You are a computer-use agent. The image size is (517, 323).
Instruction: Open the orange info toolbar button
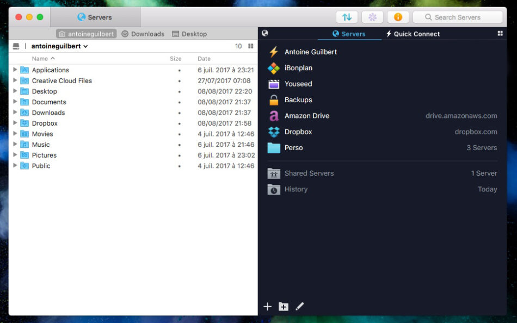point(398,17)
